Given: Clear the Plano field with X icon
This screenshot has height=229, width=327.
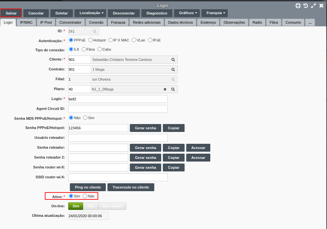Looking at the screenshot, I should pos(165,89).
